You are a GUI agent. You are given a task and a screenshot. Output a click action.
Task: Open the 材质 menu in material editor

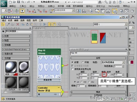coord(10,21)
